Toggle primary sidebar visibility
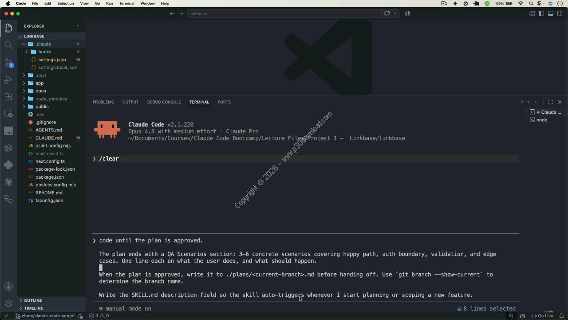 tap(541, 13)
